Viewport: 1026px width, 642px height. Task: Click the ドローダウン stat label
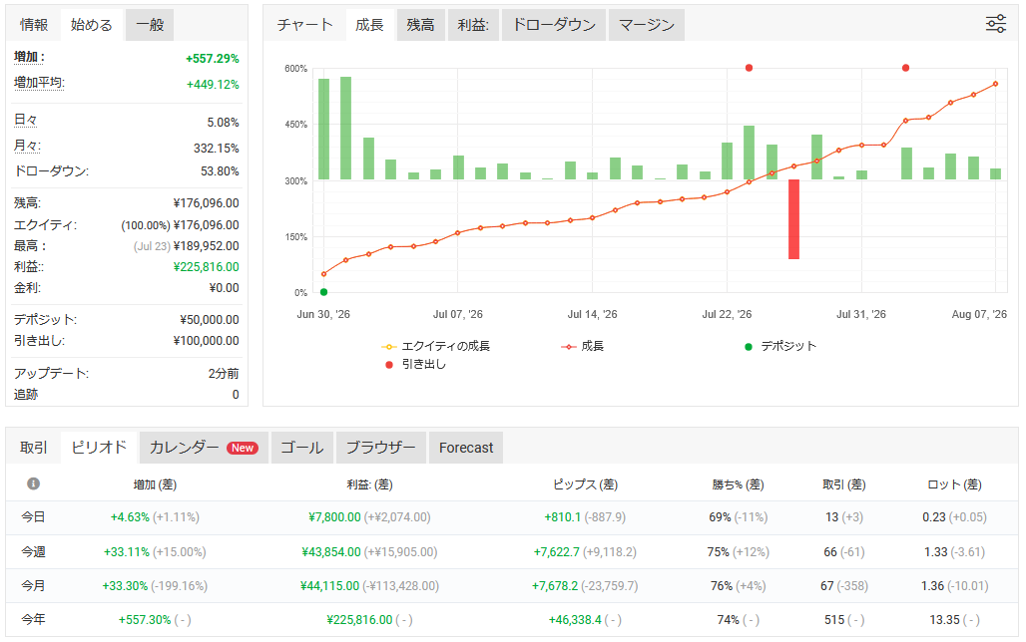click(51, 171)
